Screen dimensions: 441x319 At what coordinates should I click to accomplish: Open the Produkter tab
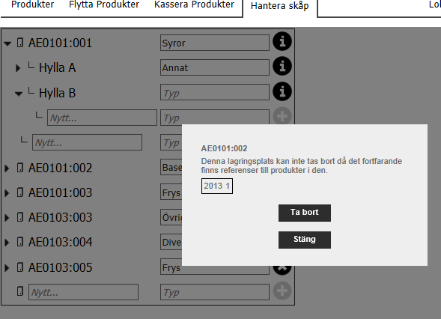33,4
